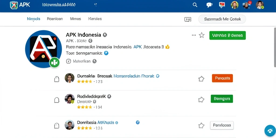Screen dimensions: 276x138
Task: Click the orange Penoutla button
Action: coord(222,78)
